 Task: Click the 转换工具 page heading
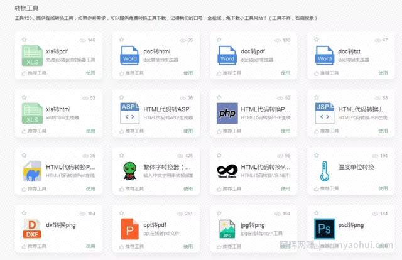26,8
